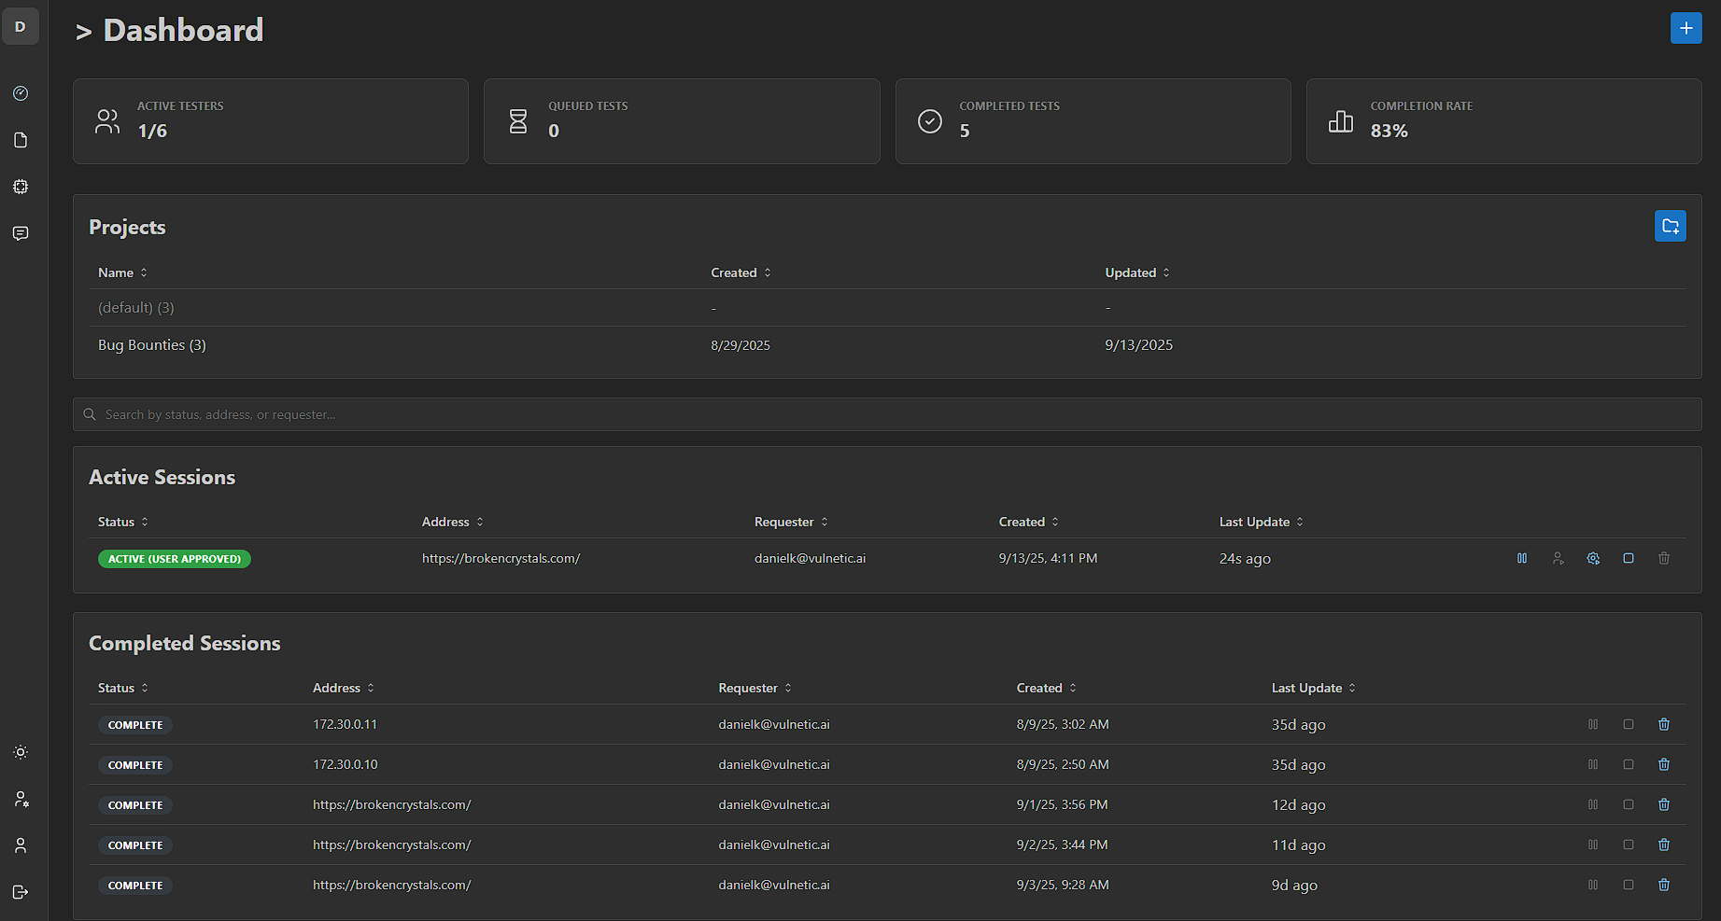1721x921 pixels.
Task: Click the gear-with-play icon in active session
Action: point(1593,559)
